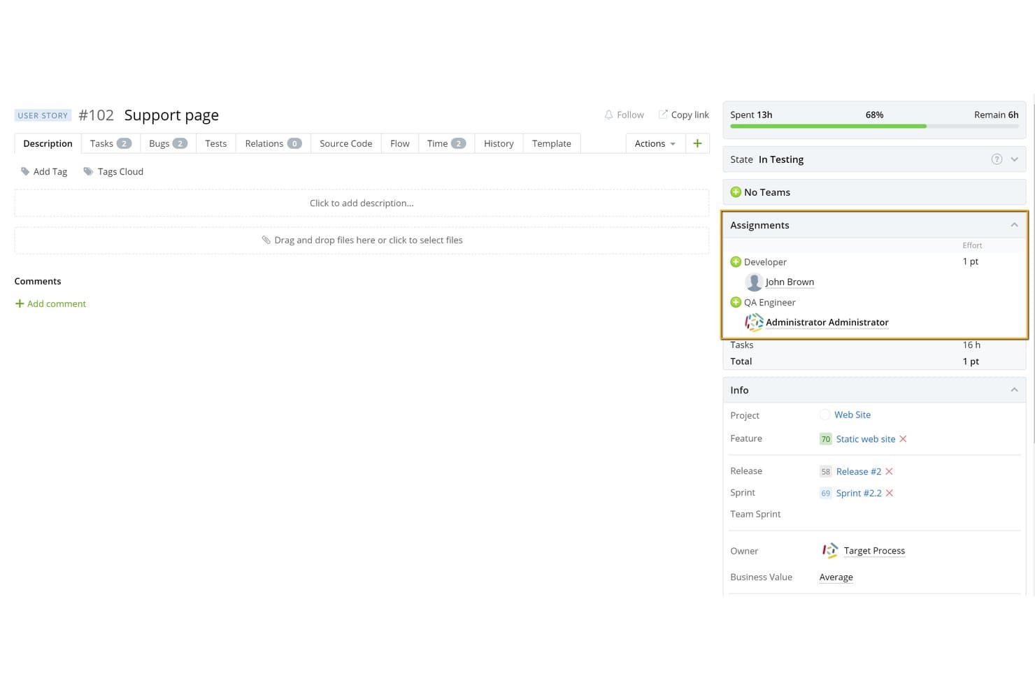
Task: Remove Release #2 using the red X
Action: 890,472
